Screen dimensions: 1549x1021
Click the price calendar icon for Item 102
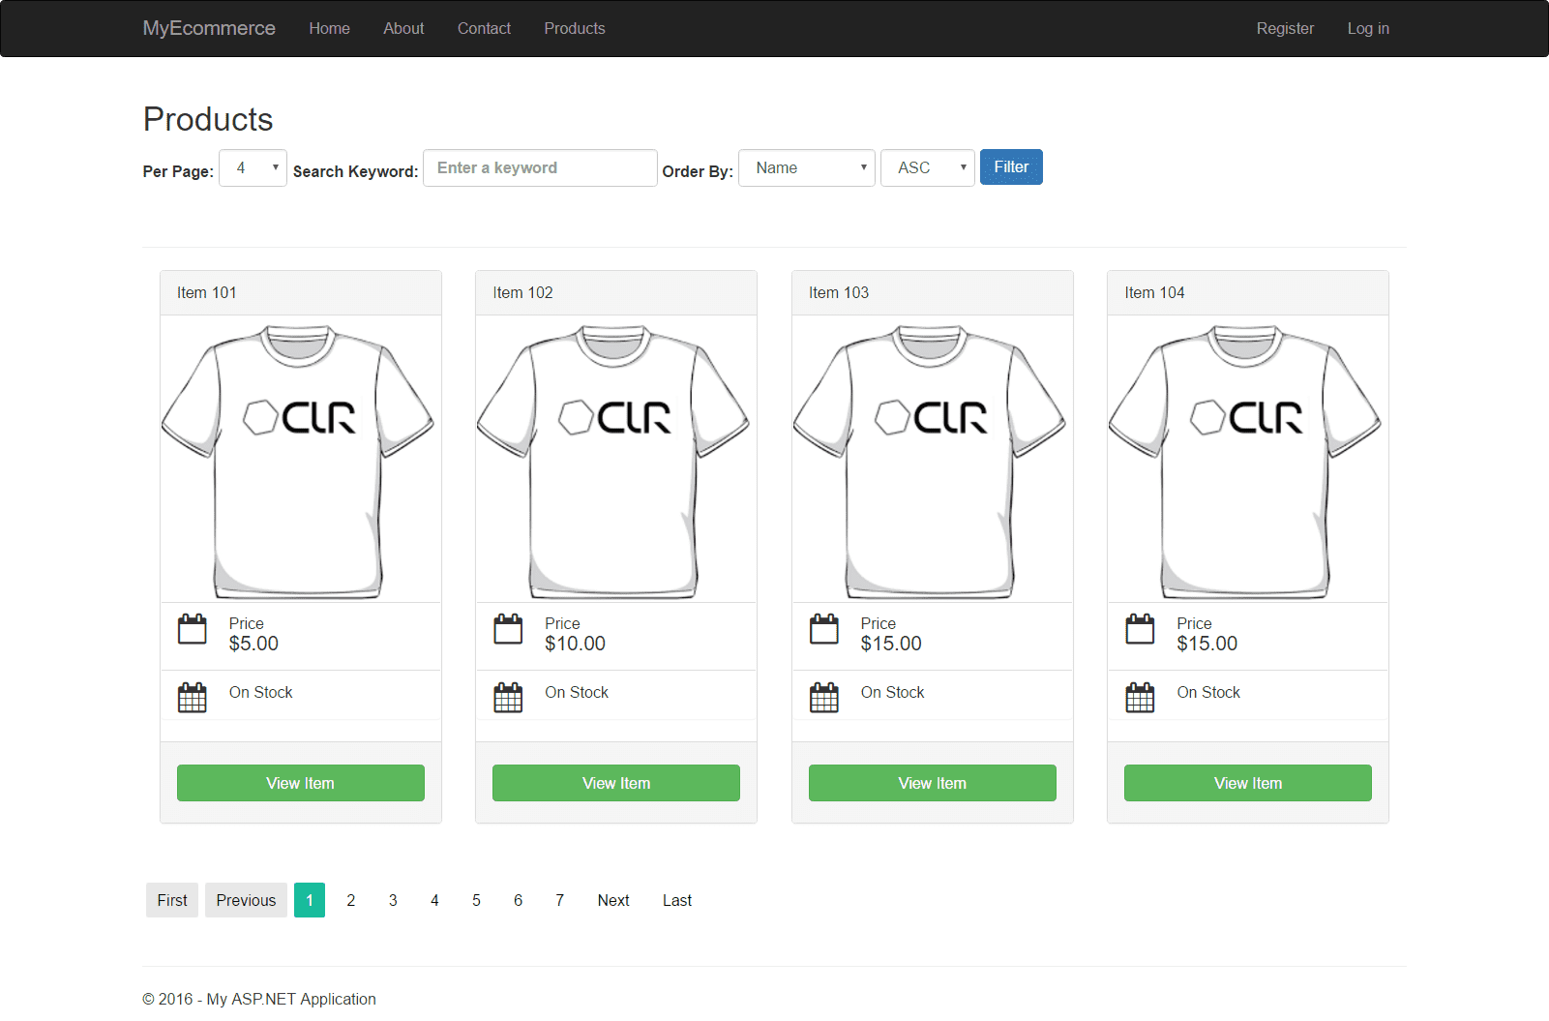508,629
